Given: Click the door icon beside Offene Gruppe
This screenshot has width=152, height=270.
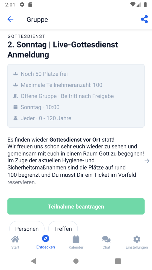Looking at the screenshot, I should pyautogui.click(x=16, y=96).
